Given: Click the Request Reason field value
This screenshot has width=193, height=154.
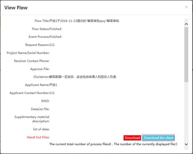Looking at the screenshot, I should tap(52, 45).
